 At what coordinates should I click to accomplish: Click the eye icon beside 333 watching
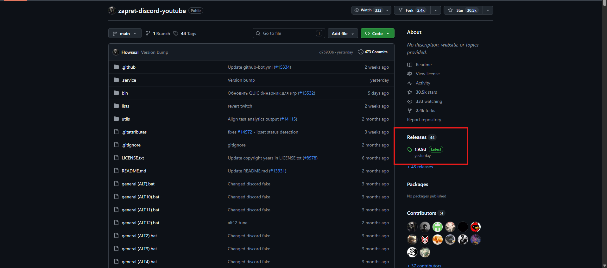point(410,101)
